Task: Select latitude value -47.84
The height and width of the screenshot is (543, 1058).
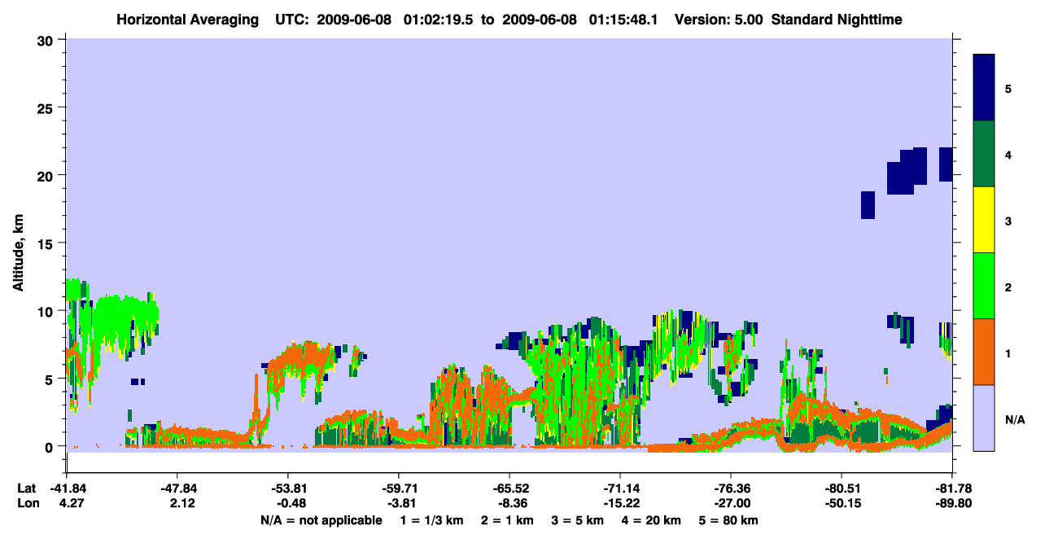Action: pos(177,488)
